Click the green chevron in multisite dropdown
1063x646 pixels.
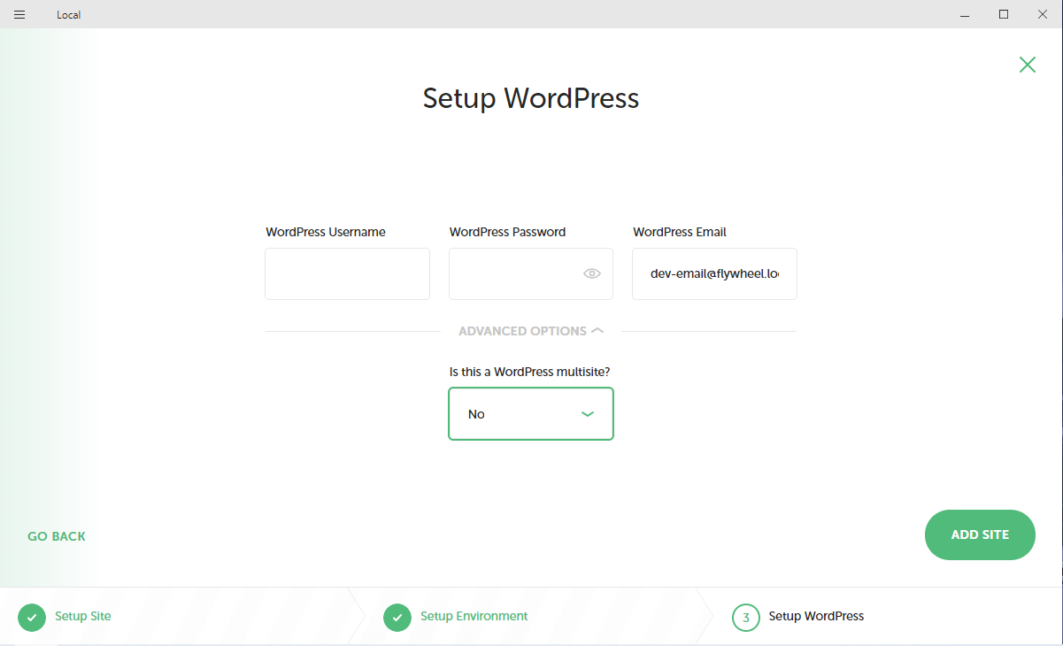click(x=587, y=414)
